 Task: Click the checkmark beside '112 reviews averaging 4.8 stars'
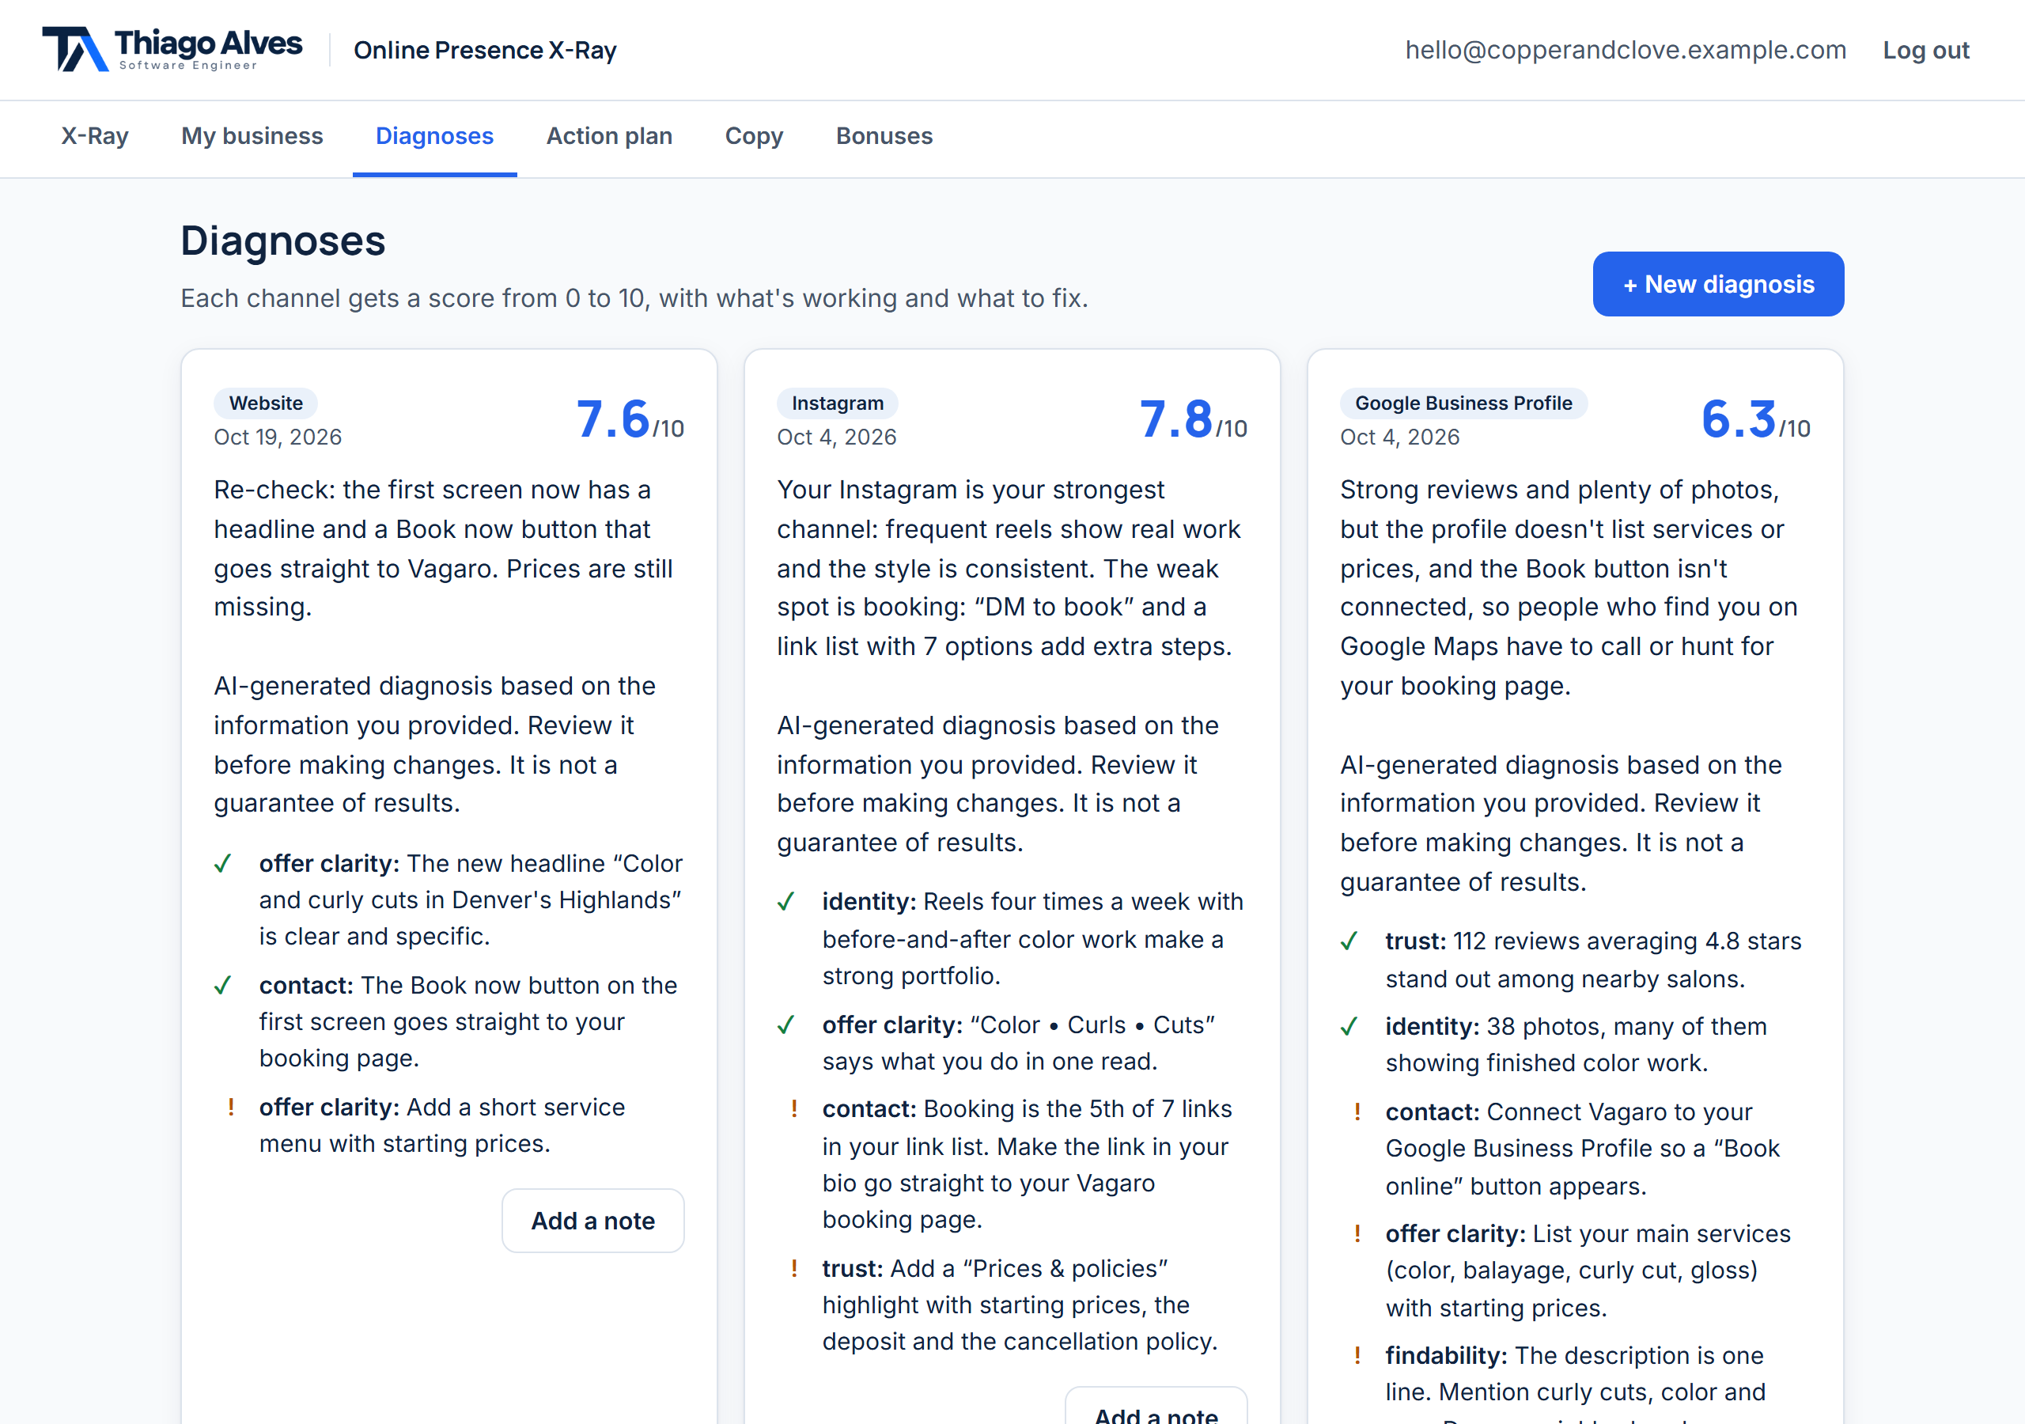1349,941
